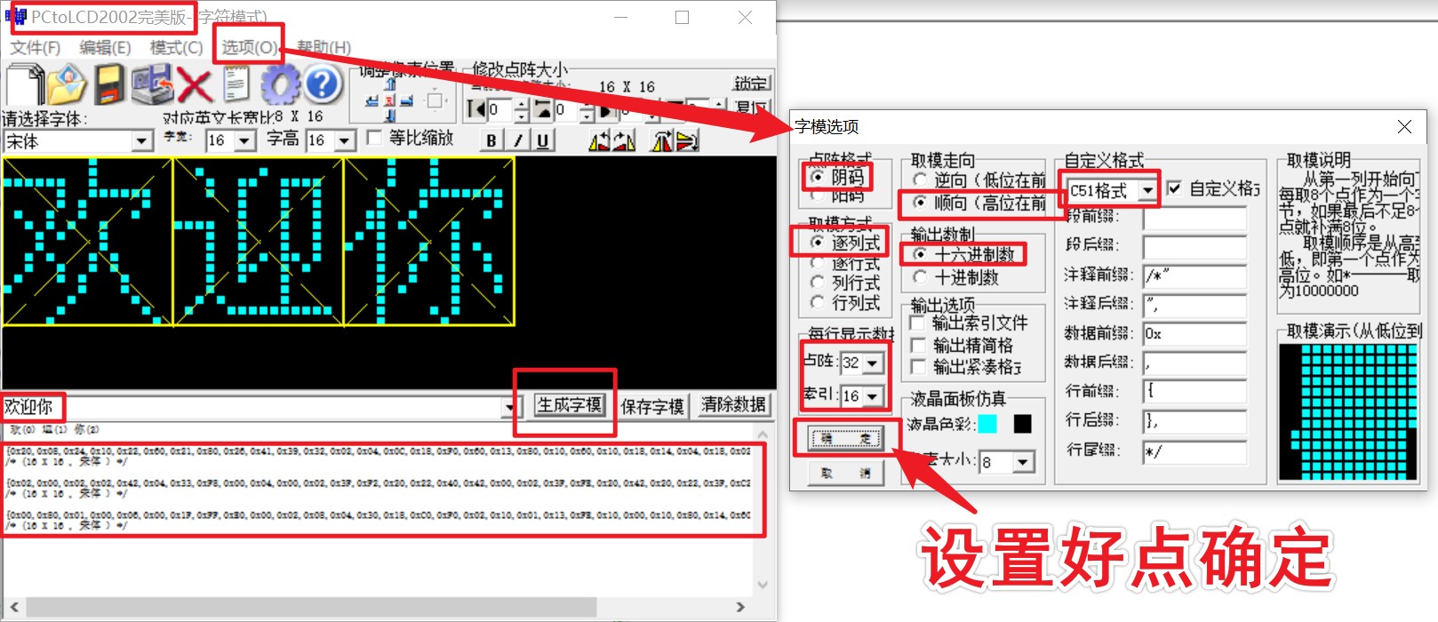Click the move-image-up arrow icon
This screenshot has height=622, width=1438.
390,84
